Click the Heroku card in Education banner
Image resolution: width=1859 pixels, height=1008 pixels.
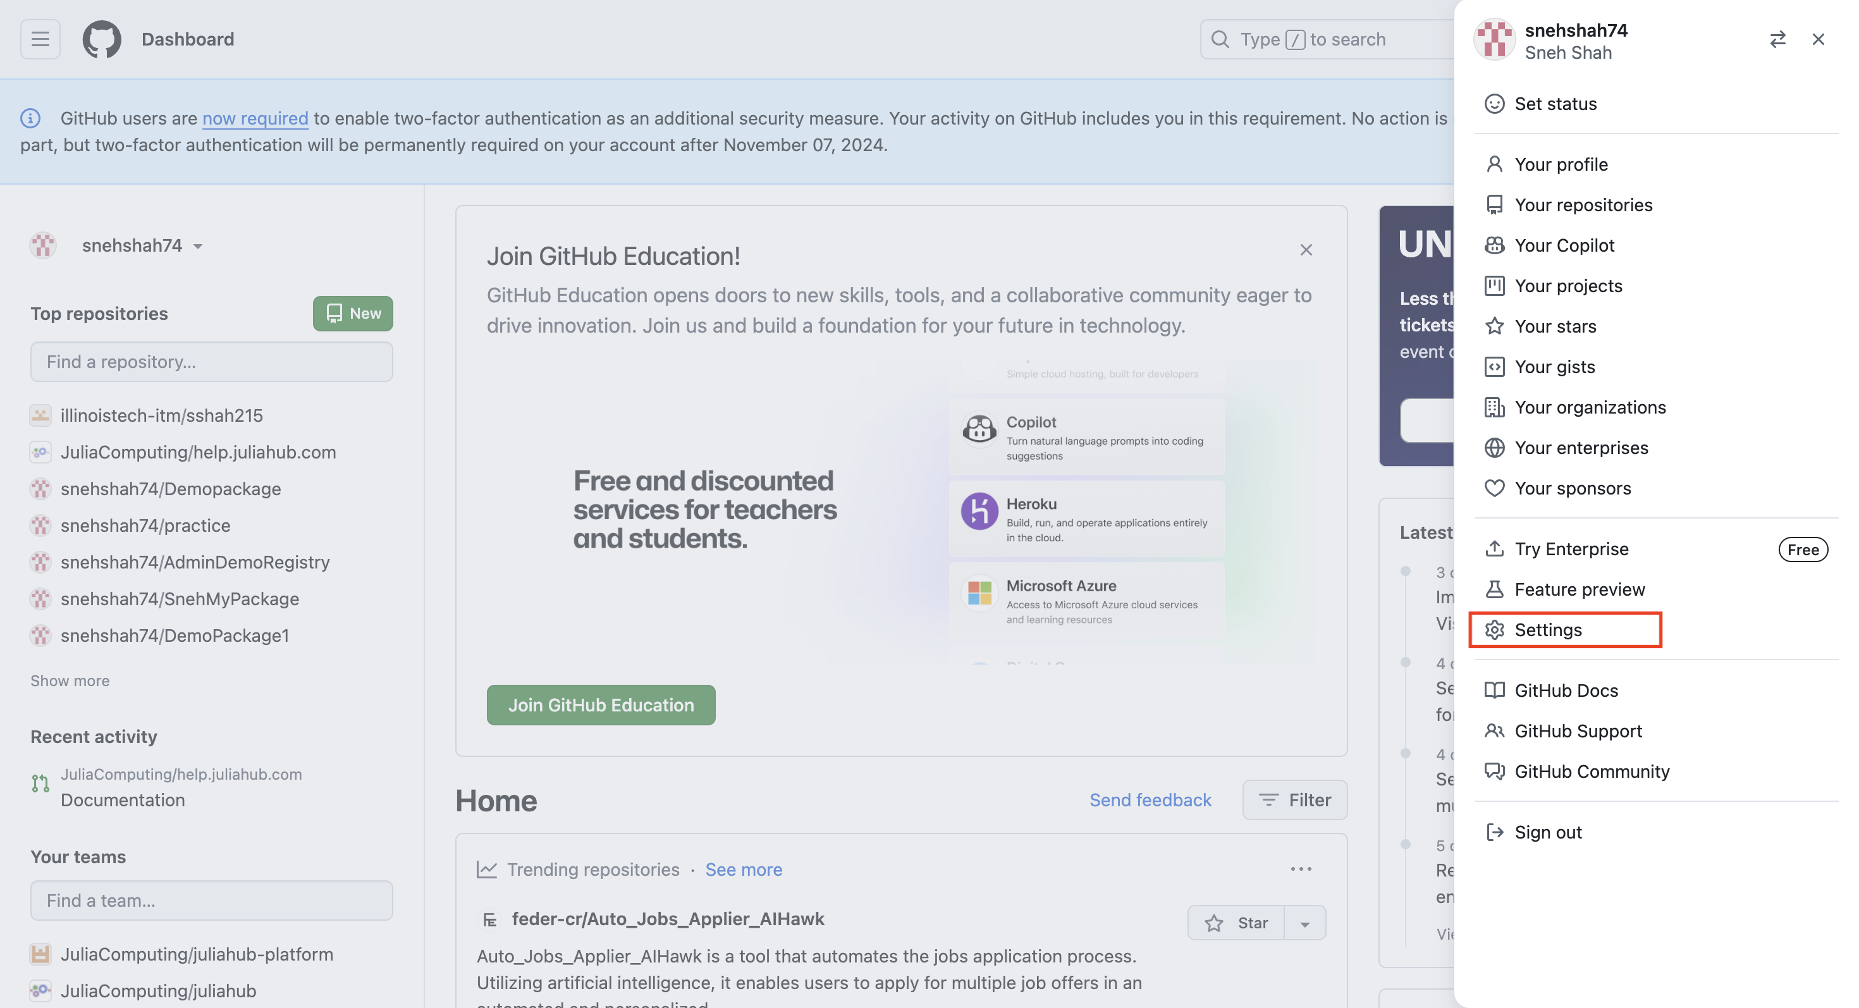coord(1087,519)
